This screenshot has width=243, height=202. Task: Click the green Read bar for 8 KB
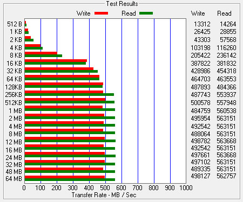click(x=43, y=55)
